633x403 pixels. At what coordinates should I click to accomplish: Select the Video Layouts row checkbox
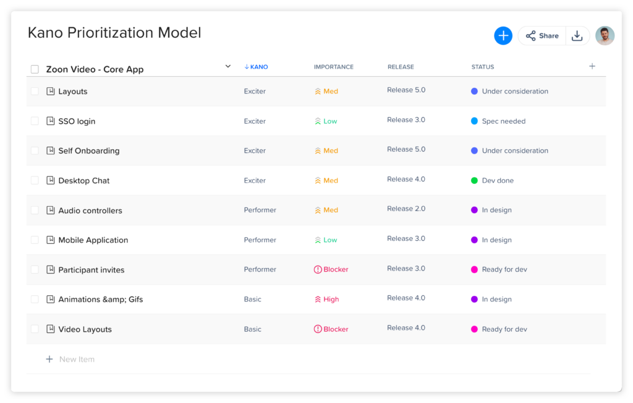[x=35, y=329]
